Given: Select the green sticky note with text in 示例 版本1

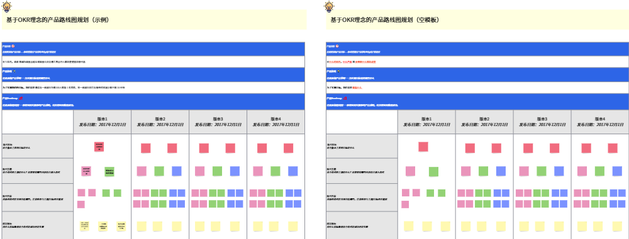Looking at the screenshot, I should pyautogui.click(x=109, y=172).
